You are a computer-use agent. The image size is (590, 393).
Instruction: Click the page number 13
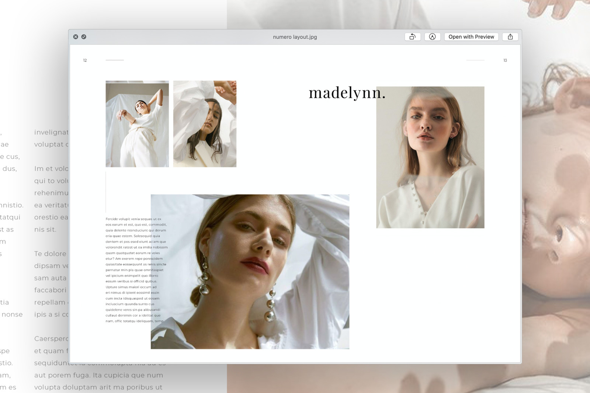(505, 60)
